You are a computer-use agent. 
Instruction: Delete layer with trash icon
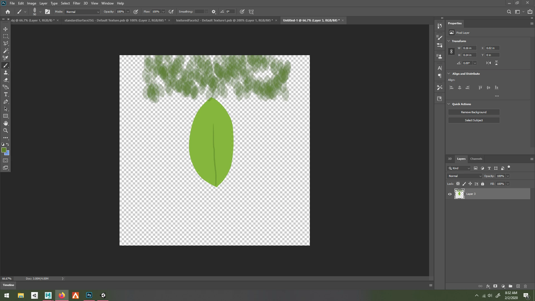point(526,286)
